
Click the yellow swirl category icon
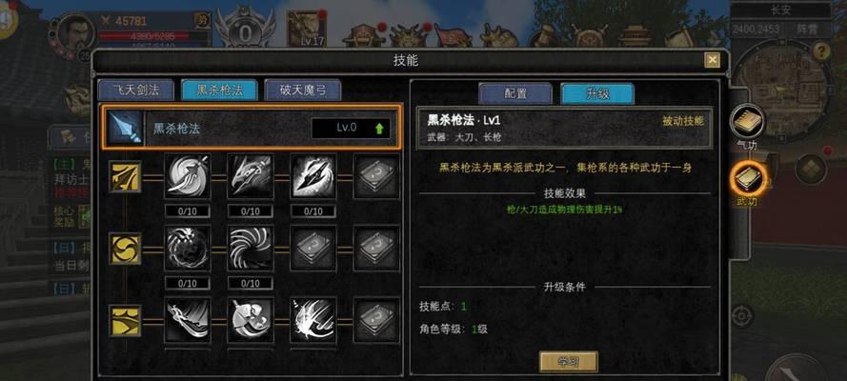point(126,249)
